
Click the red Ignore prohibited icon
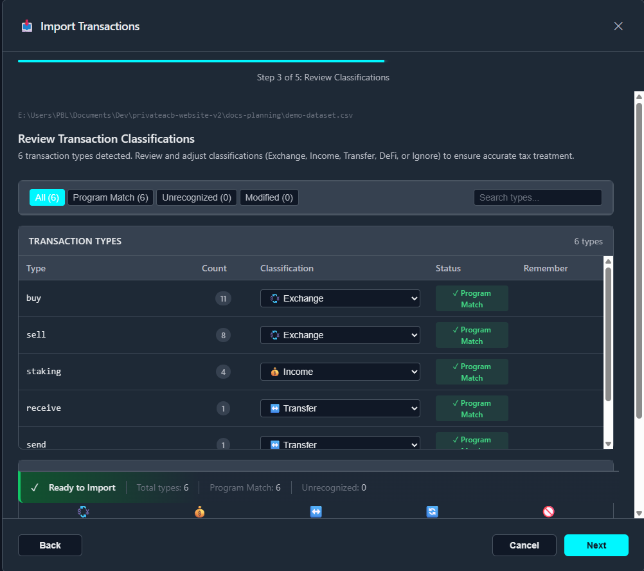(549, 511)
